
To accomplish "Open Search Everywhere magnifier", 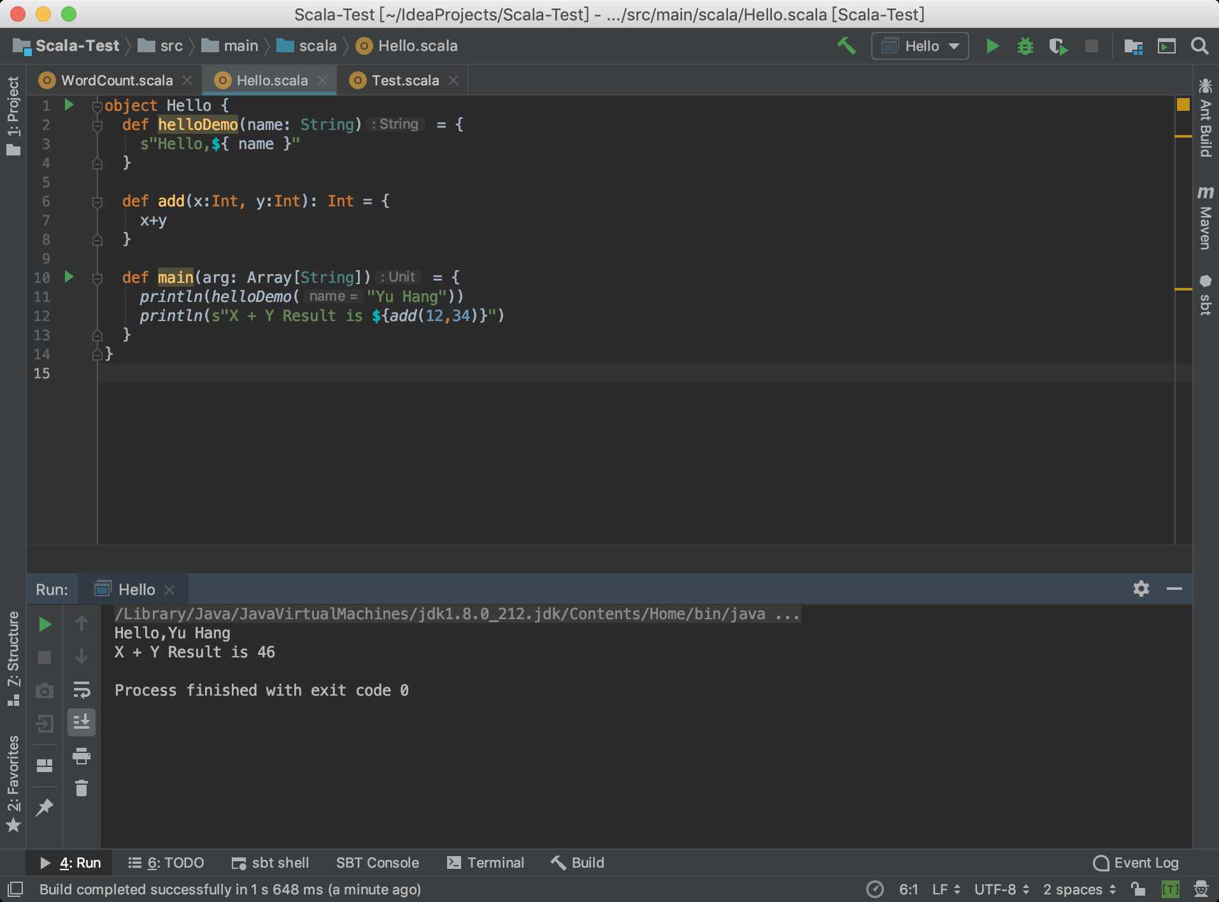I will click(x=1200, y=46).
